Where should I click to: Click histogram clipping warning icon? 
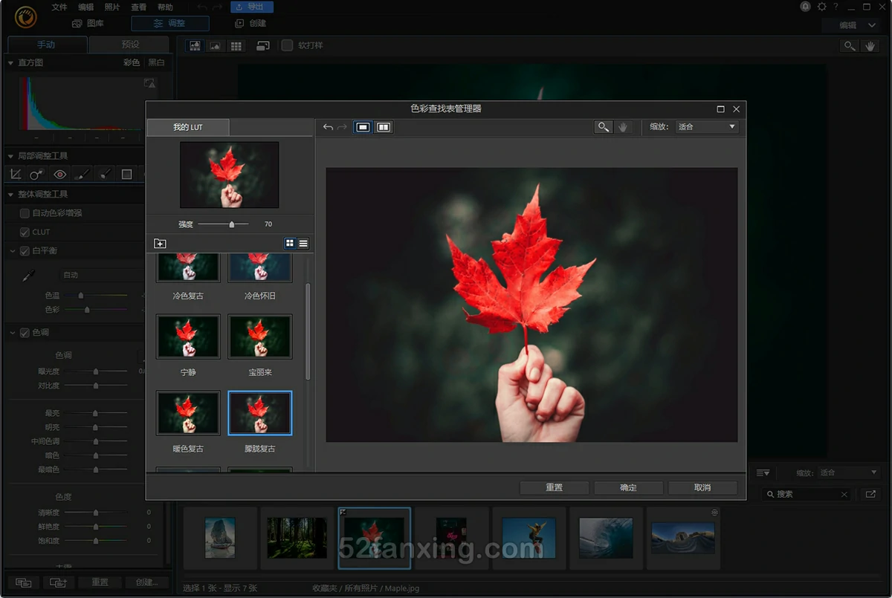149,83
